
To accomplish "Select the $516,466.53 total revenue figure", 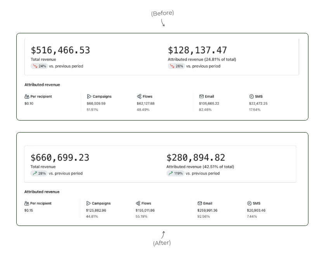I will 61,50.
